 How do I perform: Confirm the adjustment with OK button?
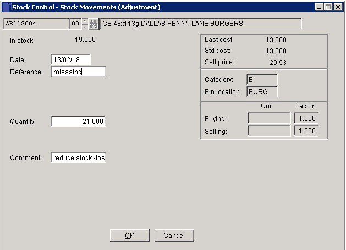(130, 236)
